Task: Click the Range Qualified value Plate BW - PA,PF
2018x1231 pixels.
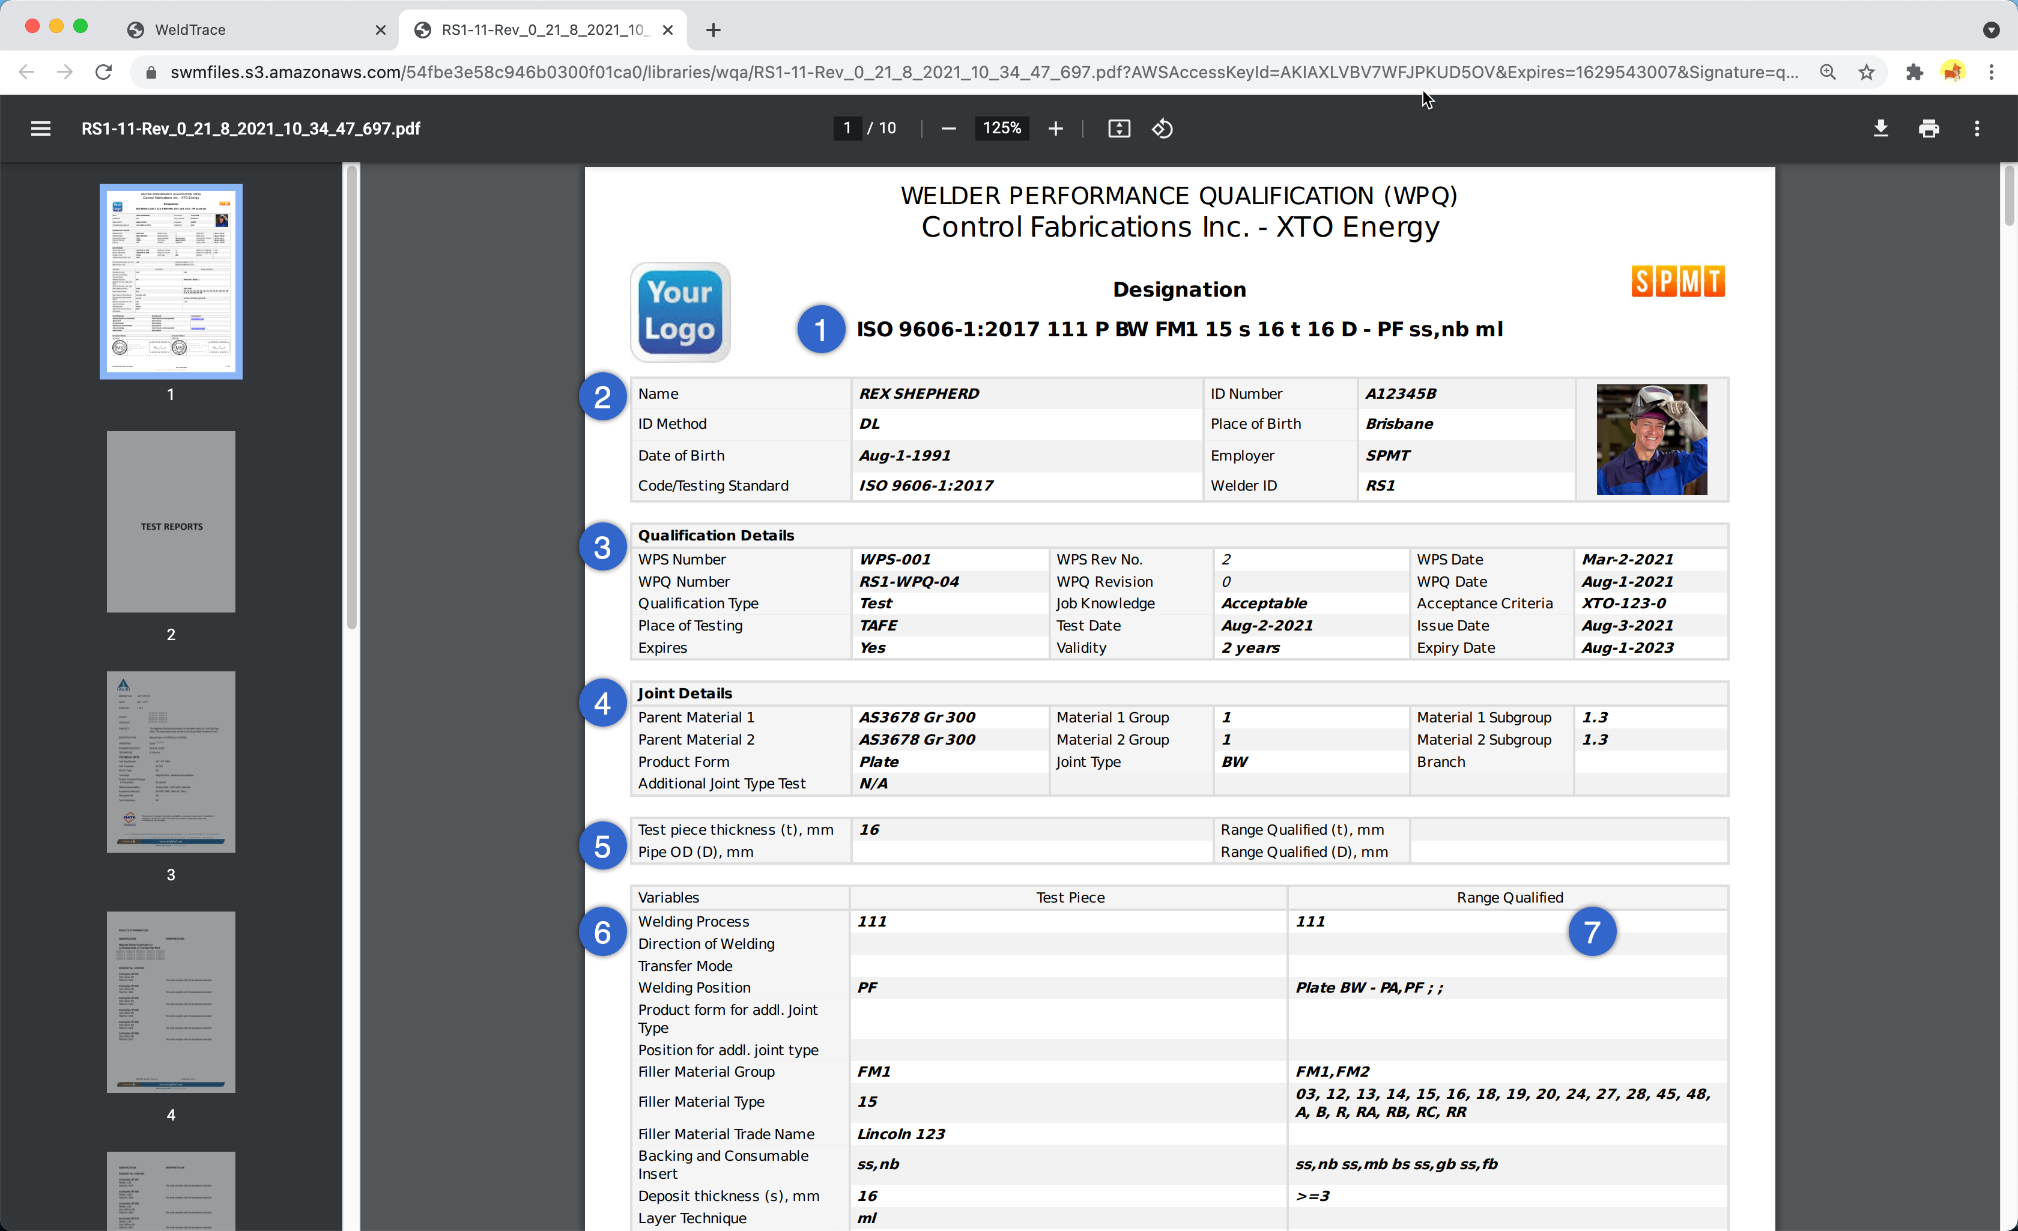Action: 1369,988
